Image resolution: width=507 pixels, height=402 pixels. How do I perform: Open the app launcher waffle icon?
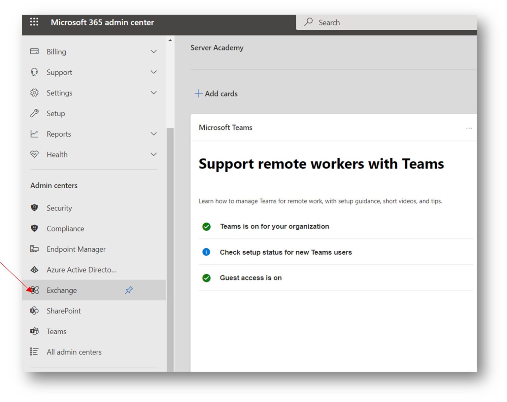(34, 22)
